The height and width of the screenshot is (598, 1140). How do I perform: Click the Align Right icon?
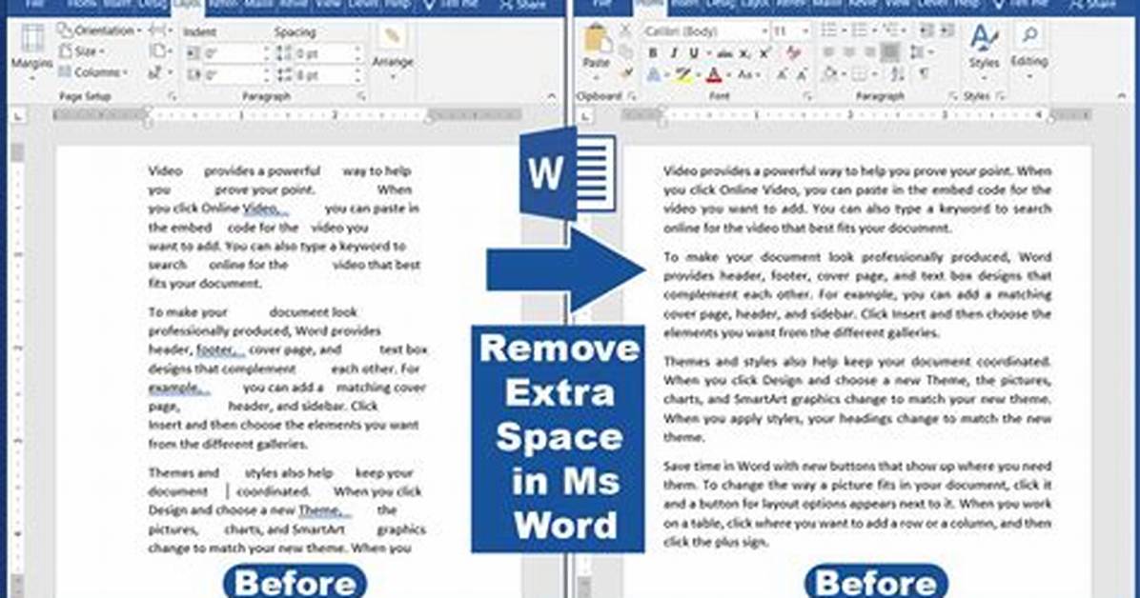(869, 52)
